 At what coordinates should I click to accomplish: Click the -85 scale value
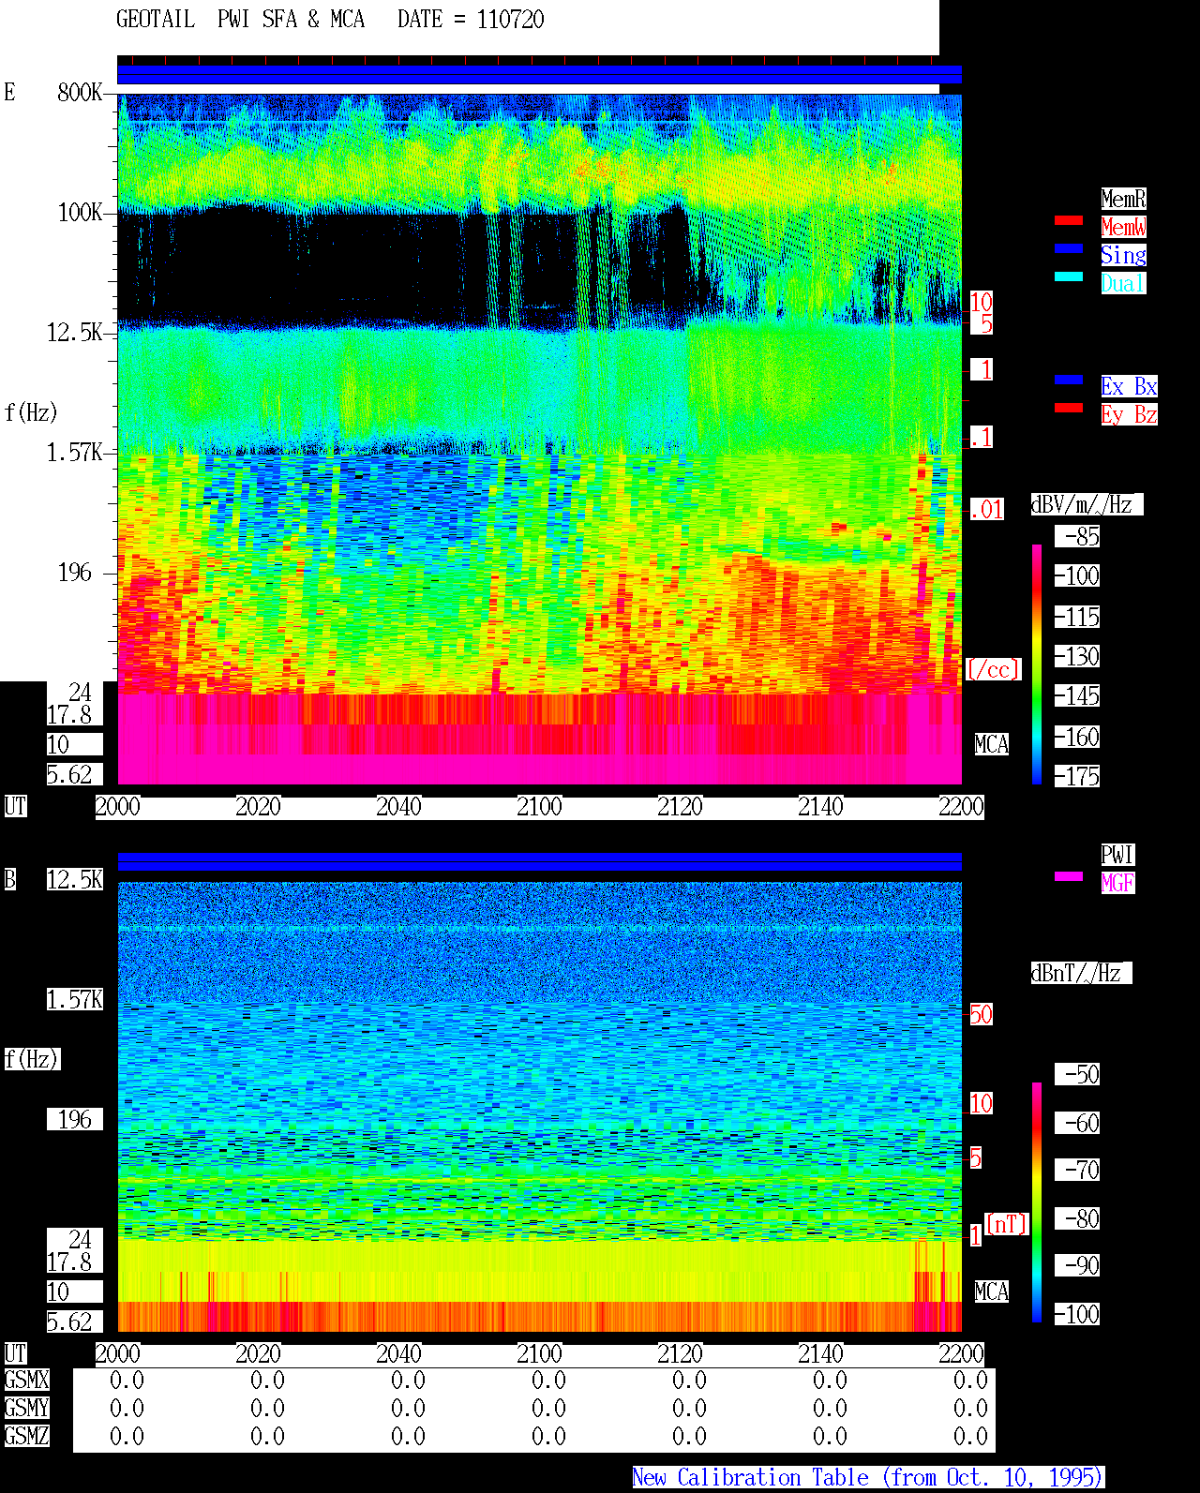pos(1077,536)
